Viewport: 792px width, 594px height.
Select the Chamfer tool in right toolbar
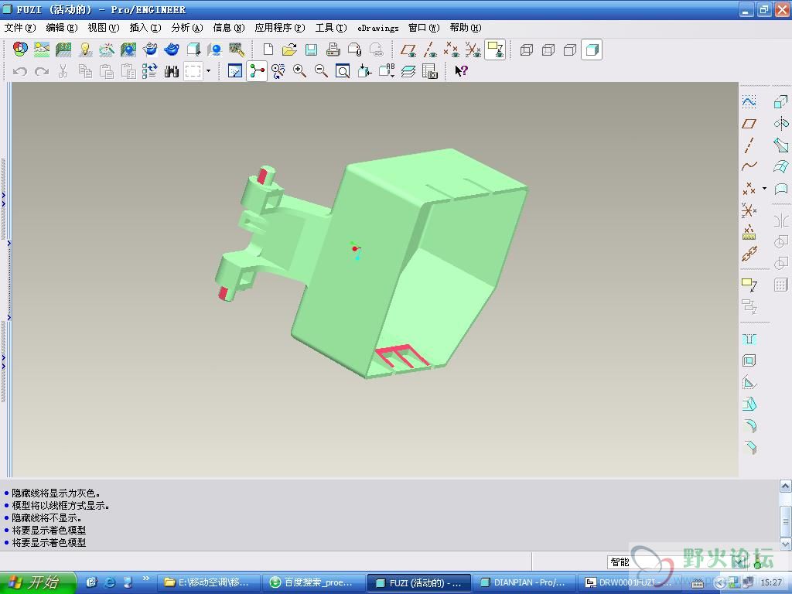749,448
